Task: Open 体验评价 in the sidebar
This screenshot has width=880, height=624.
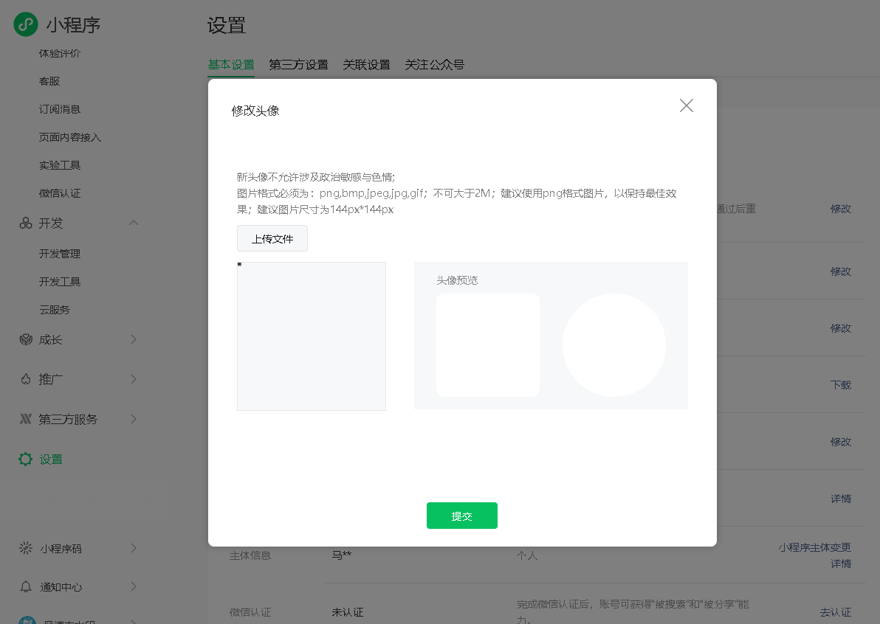Action: [60, 53]
